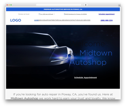This screenshot has height=107, width=126.
Task: Click the clock icon next to hours
Action: pyautogui.click(x=39, y=14)
